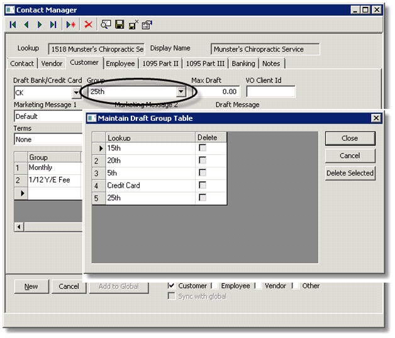The image size is (395, 338).
Task: Click Cancel in Draft Group dialog
Action: (350, 155)
